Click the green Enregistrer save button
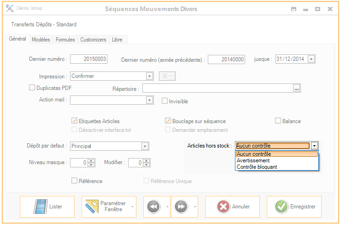 294,207
